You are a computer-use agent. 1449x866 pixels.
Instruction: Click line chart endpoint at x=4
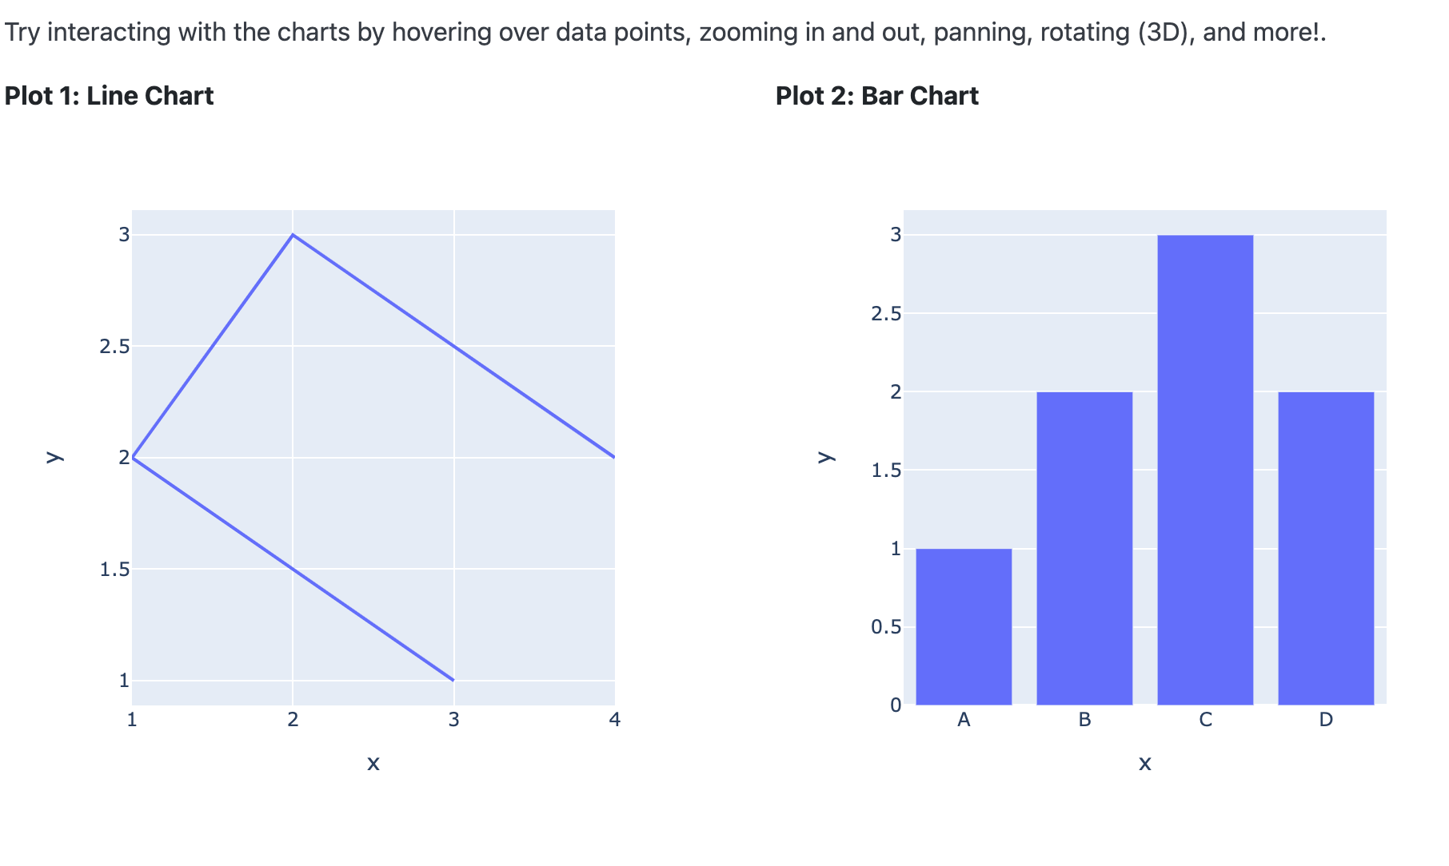(x=613, y=457)
